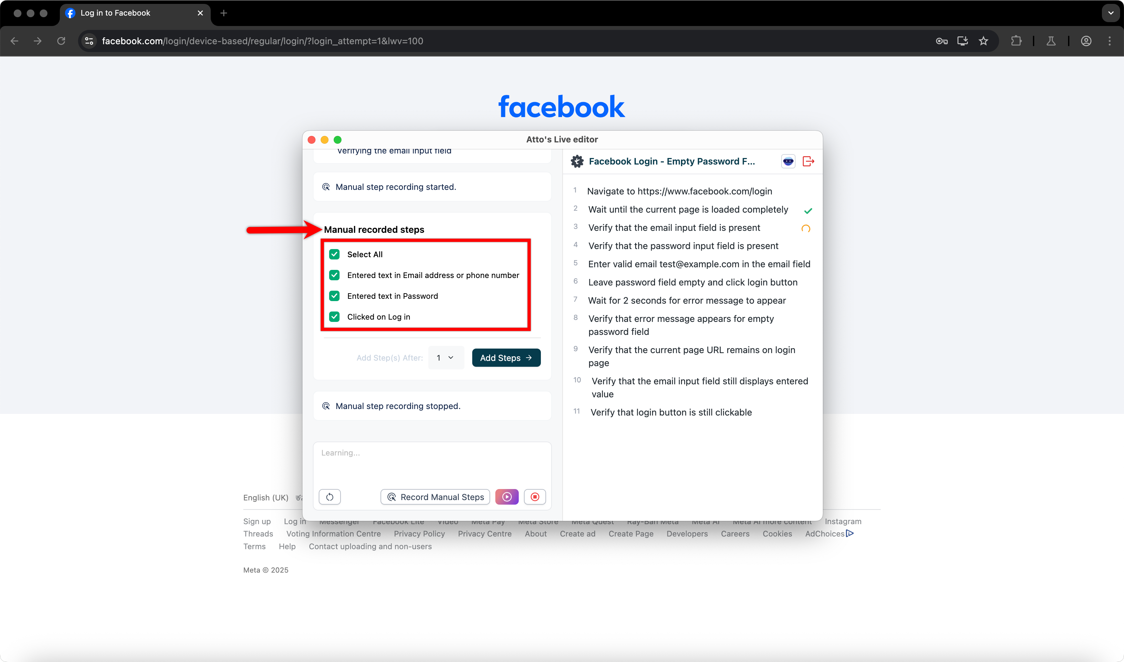Click the Add Steps button
Viewport: 1124px width, 662px height.
(506, 358)
